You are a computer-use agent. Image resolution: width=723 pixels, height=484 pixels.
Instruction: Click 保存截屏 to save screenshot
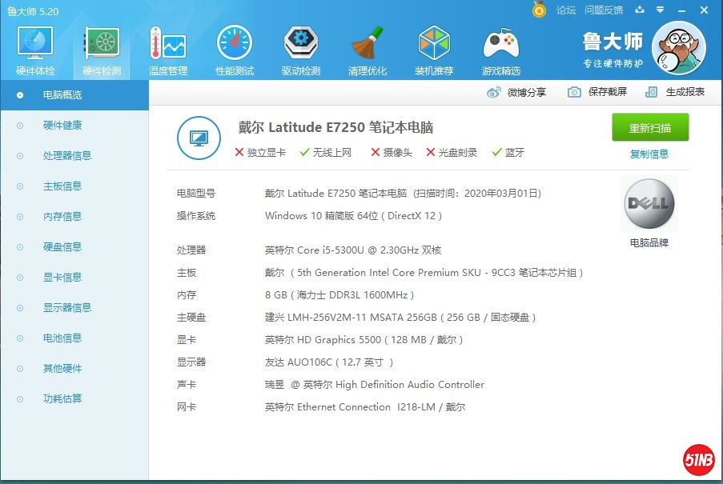tap(597, 92)
